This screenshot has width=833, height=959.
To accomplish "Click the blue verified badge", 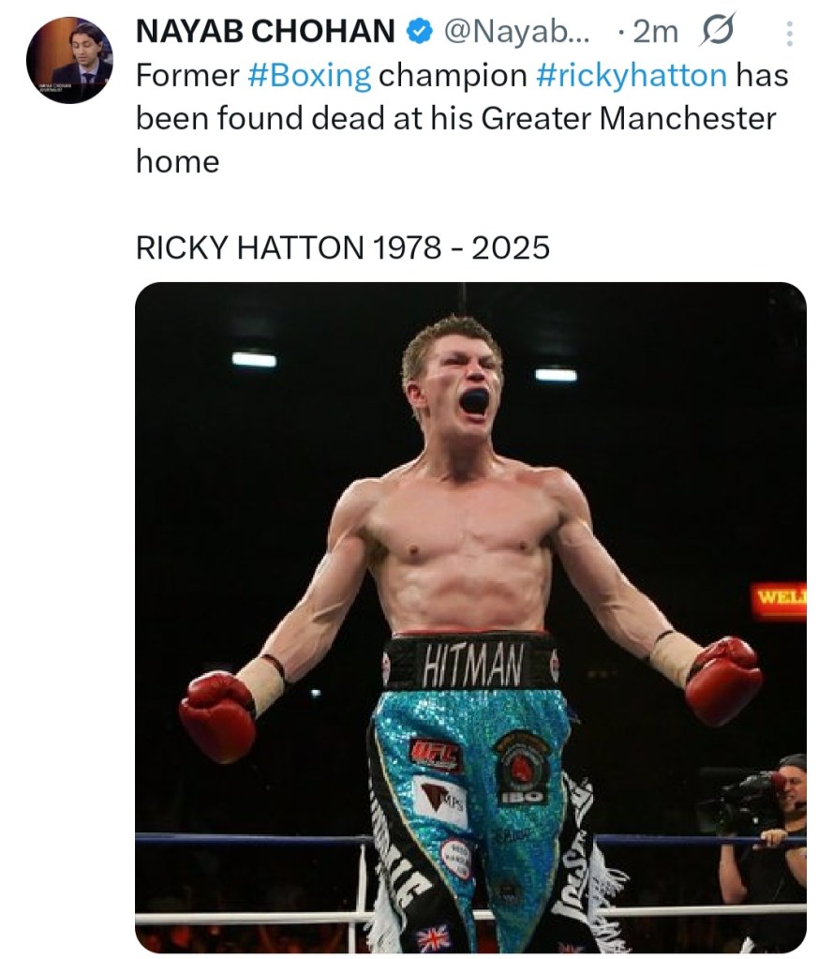I will 417,32.
